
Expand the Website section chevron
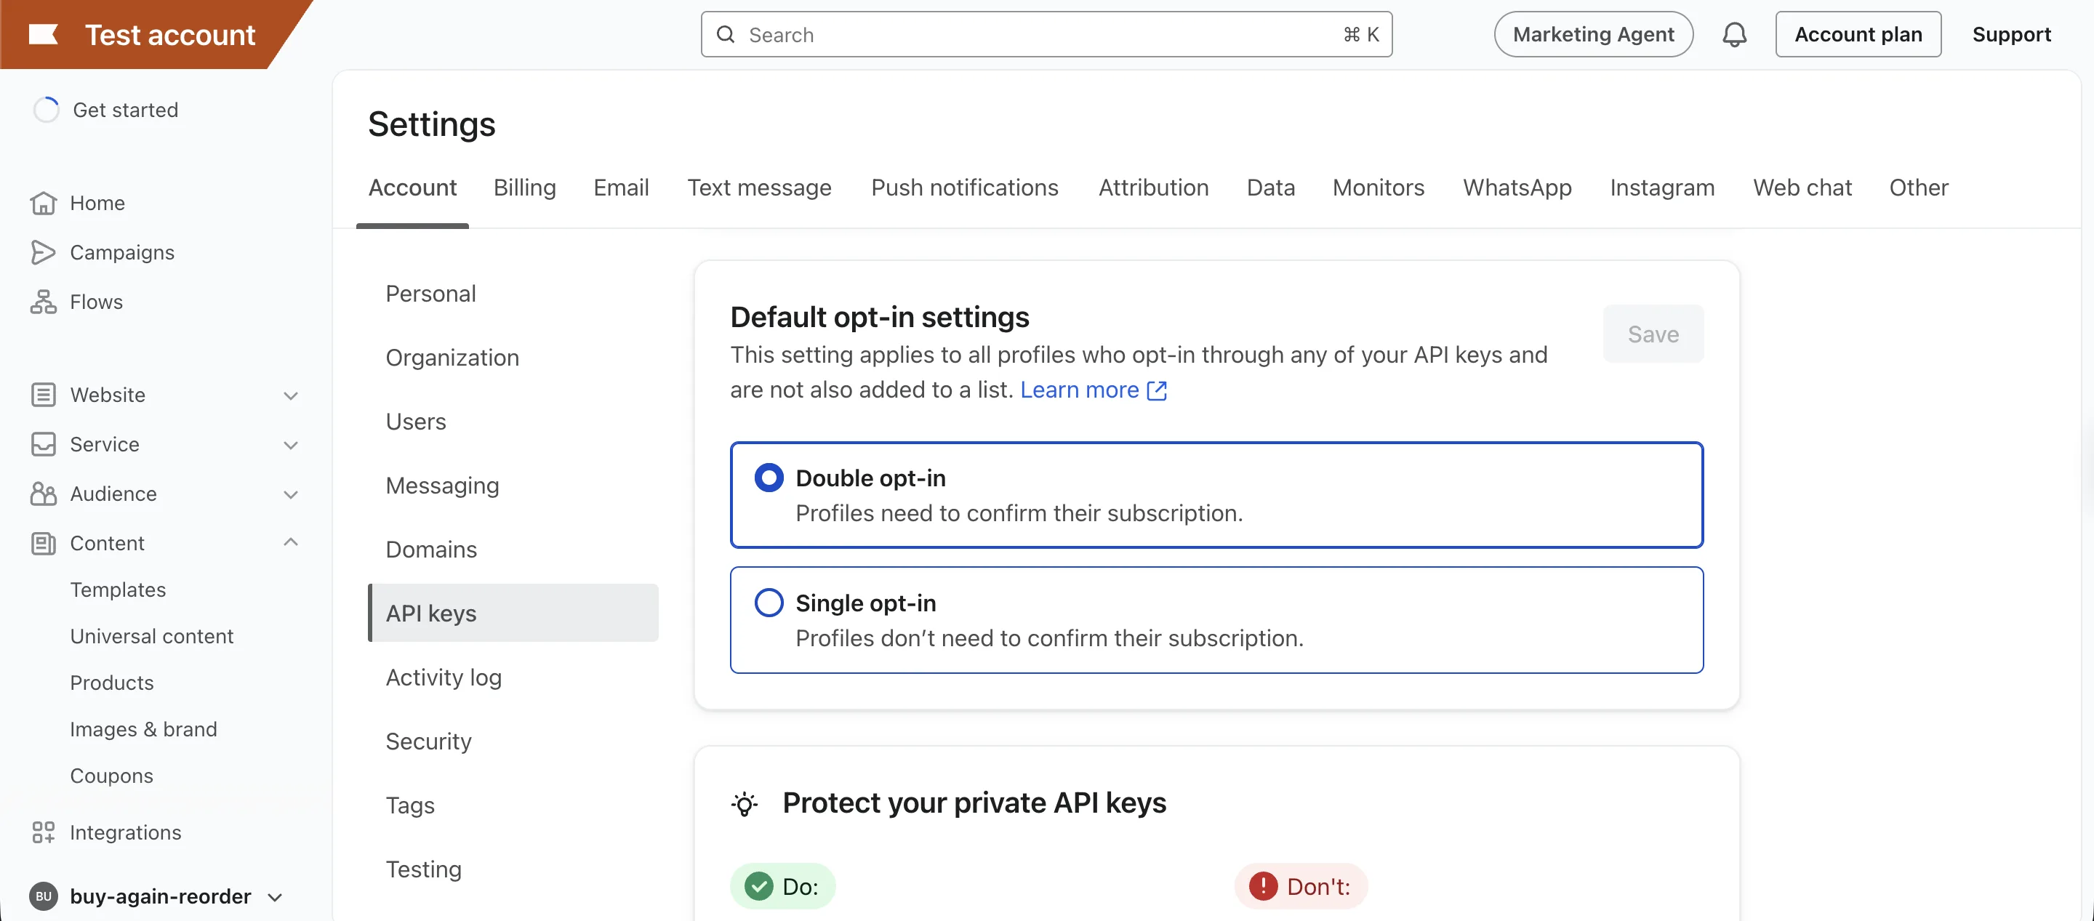[290, 396]
